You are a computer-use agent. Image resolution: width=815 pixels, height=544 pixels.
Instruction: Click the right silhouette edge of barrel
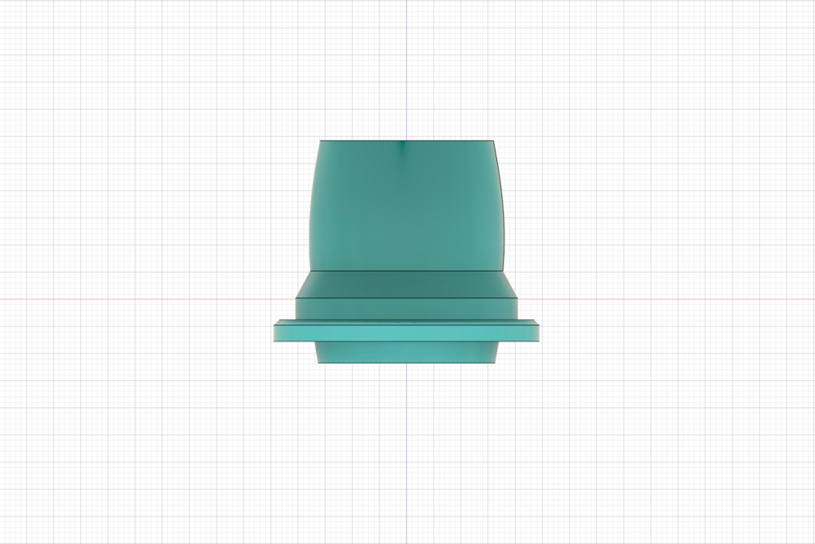(501, 205)
